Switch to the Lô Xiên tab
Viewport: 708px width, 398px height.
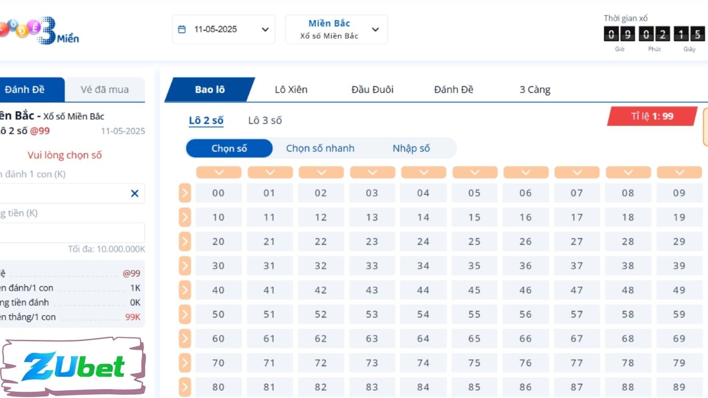click(291, 90)
